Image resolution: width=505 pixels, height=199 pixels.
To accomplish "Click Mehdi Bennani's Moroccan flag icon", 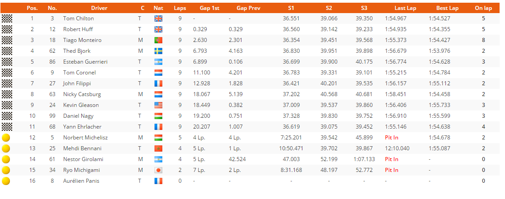I will [158, 148].
